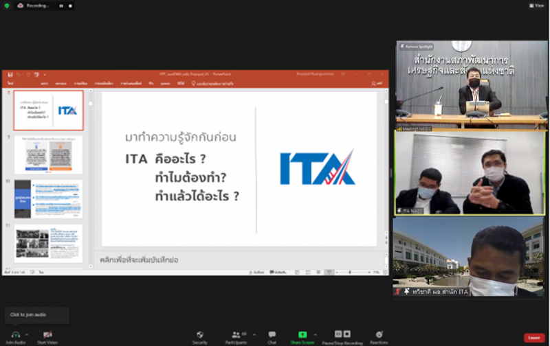The width and height of the screenshot is (550, 346).
Task: Click the thumbnail pane vertical scrollbar
Action: [90, 178]
